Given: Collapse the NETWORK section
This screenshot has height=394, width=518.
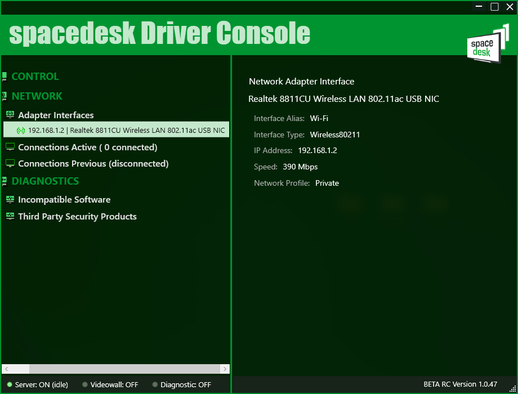Looking at the screenshot, I should tap(37, 96).
